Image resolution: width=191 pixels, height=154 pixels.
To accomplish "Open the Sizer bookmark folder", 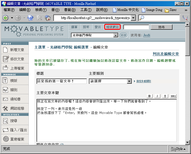I will [x=170, y=10].
